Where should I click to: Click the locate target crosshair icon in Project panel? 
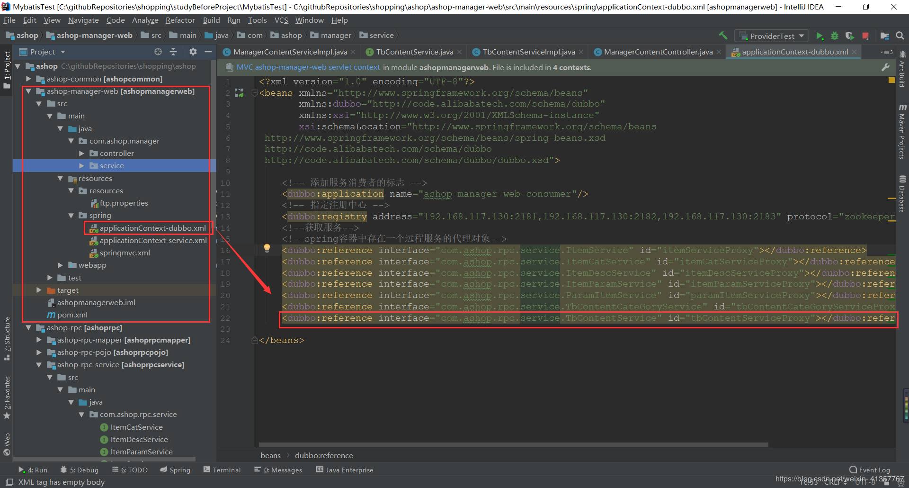tap(158, 52)
